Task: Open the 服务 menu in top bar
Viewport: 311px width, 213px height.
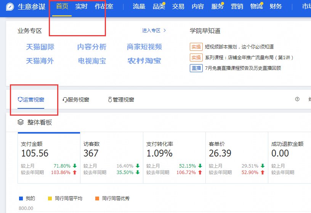Action: coord(217,6)
